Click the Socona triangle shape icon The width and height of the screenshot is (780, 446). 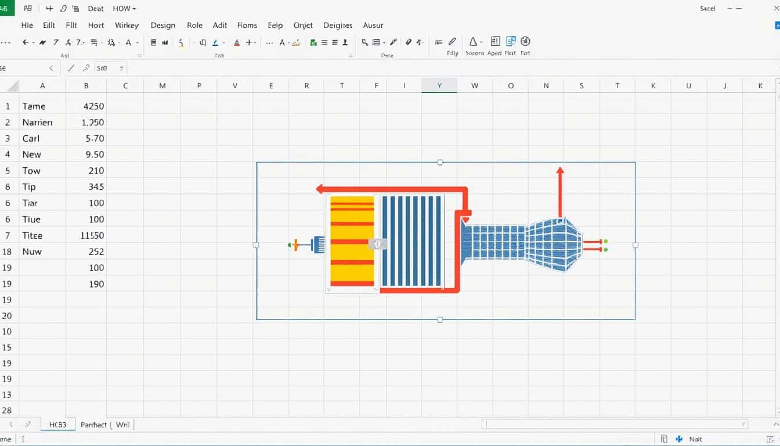point(472,42)
